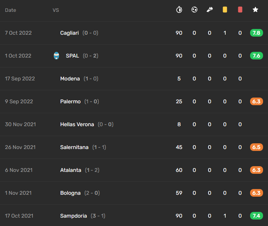Click the SPAL club crest
Screen dimensions: 268x226
[56, 56]
